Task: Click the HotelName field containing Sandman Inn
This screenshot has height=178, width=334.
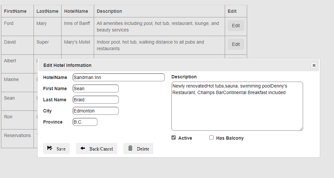Action: (x=119, y=77)
